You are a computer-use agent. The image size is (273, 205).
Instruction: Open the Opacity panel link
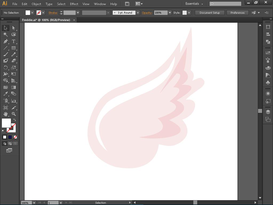pyautogui.click(x=147, y=13)
